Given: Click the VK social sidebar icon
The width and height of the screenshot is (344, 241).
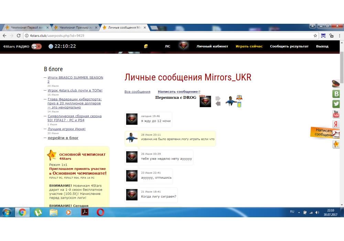Looking at the screenshot, I should point(336,94).
